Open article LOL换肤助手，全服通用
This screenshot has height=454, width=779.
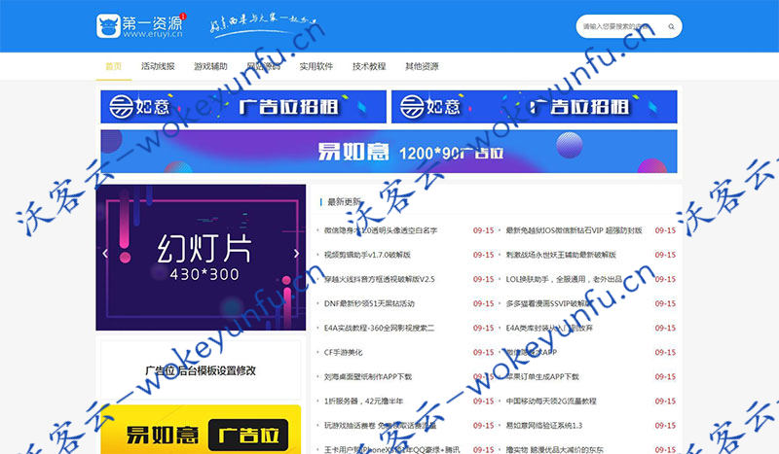(564, 279)
